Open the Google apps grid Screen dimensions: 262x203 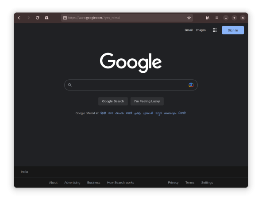(x=215, y=30)
